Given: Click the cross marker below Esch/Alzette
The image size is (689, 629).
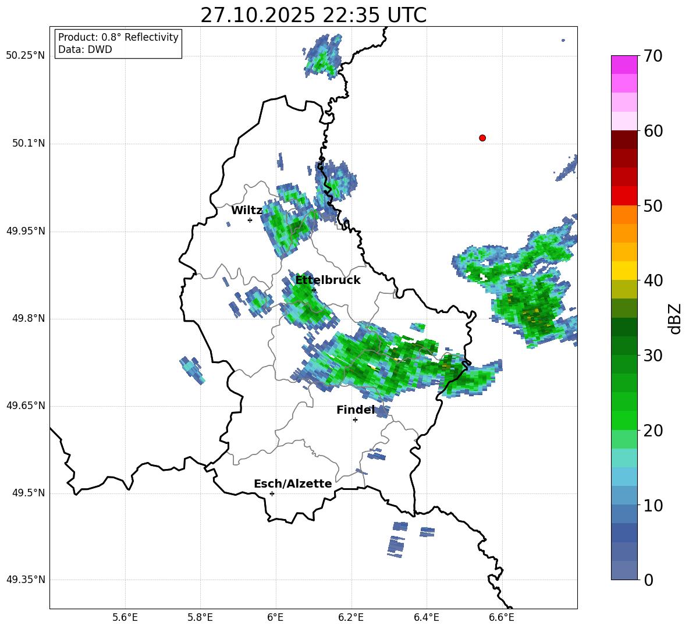Looking at the screenshot, I should (x=272, y=493).
